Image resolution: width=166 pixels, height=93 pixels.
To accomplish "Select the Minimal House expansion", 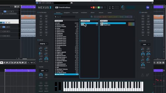I will (x=67, y=56).
